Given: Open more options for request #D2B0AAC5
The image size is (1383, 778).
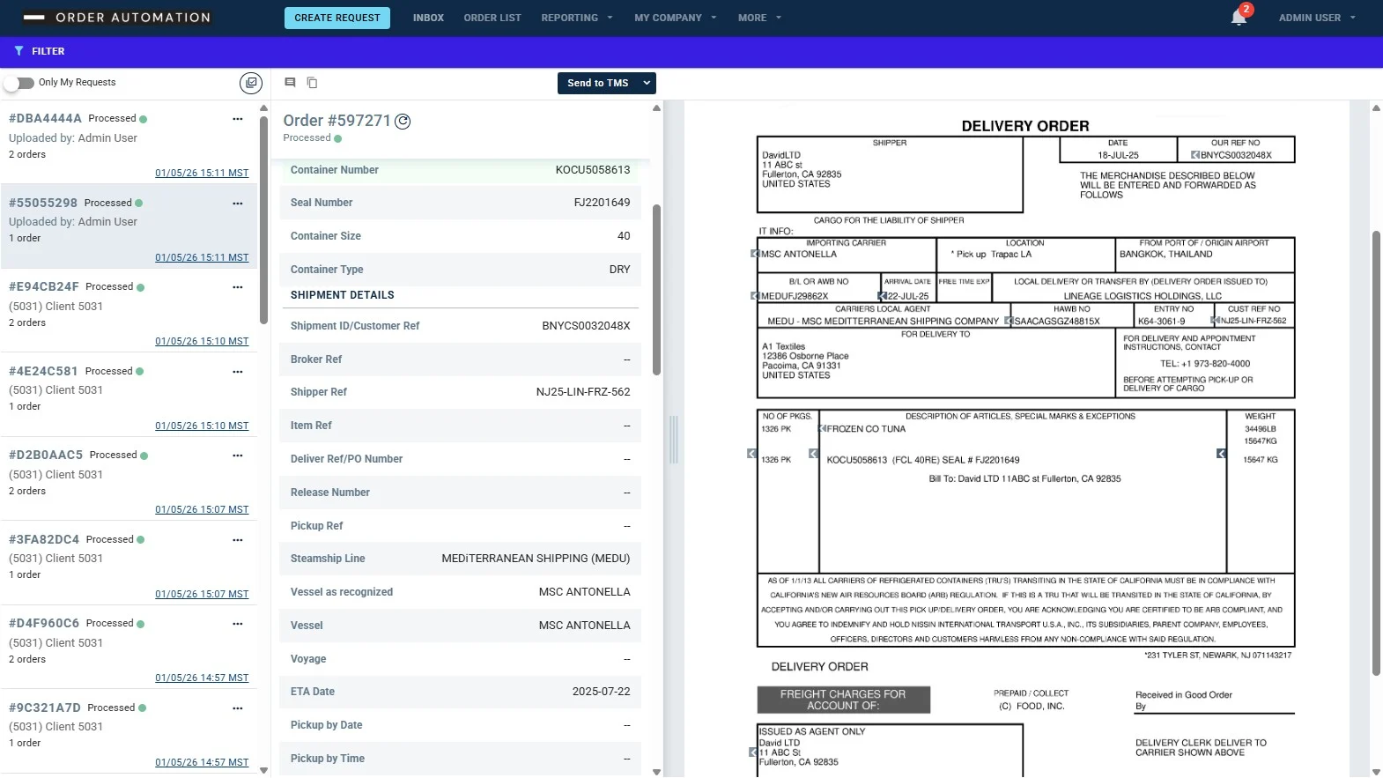Looking at the screenshot, I should point(237,456).
